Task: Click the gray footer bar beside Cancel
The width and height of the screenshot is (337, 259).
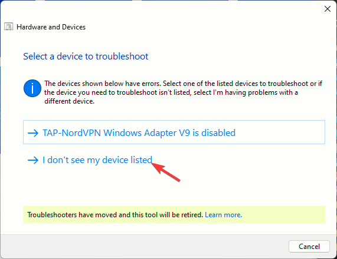Action: [x=144, y=247]
